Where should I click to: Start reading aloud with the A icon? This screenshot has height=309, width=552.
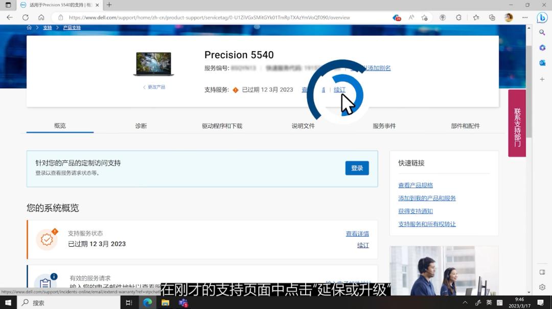411,17
